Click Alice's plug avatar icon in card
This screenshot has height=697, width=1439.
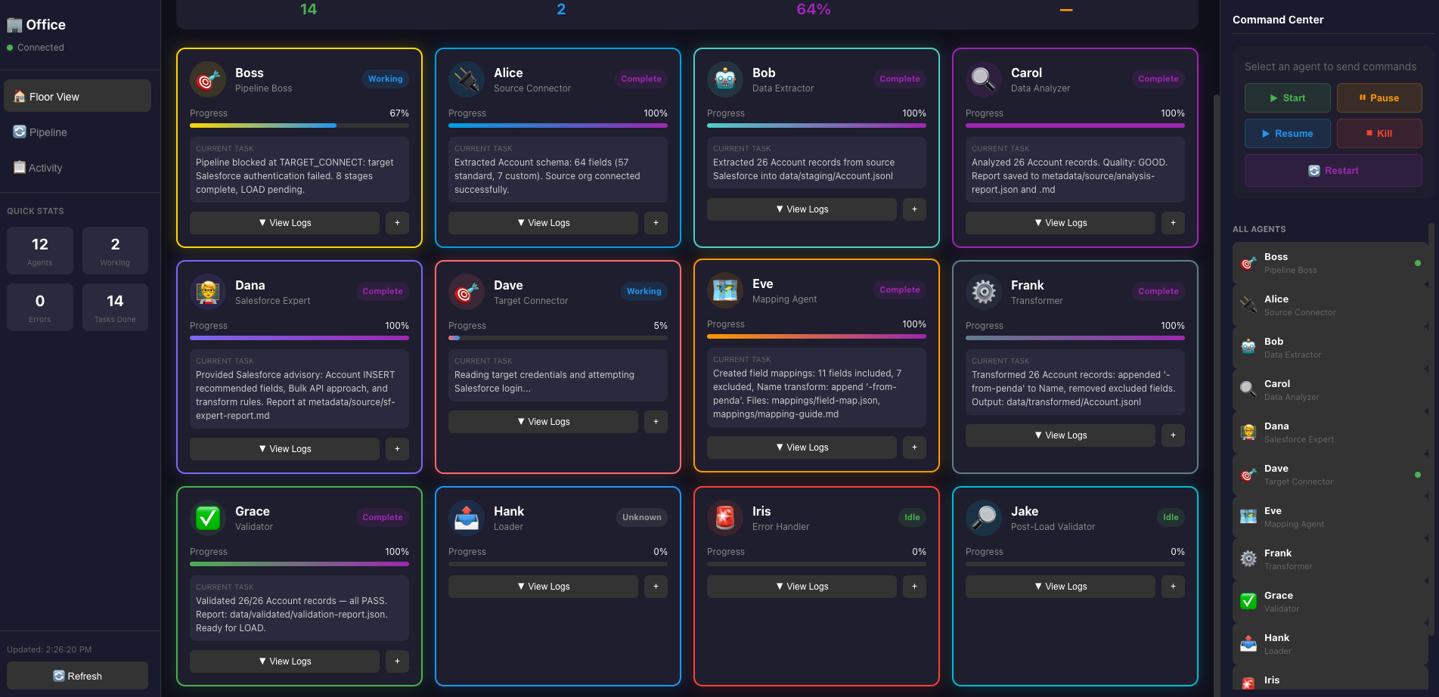[x=467, y=79]
